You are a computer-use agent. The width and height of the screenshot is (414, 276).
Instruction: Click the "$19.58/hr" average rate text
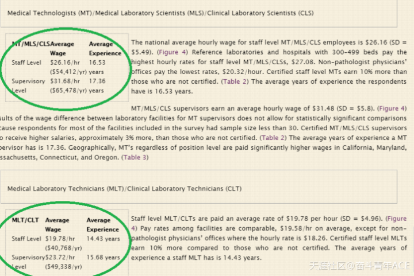[295, 228]
